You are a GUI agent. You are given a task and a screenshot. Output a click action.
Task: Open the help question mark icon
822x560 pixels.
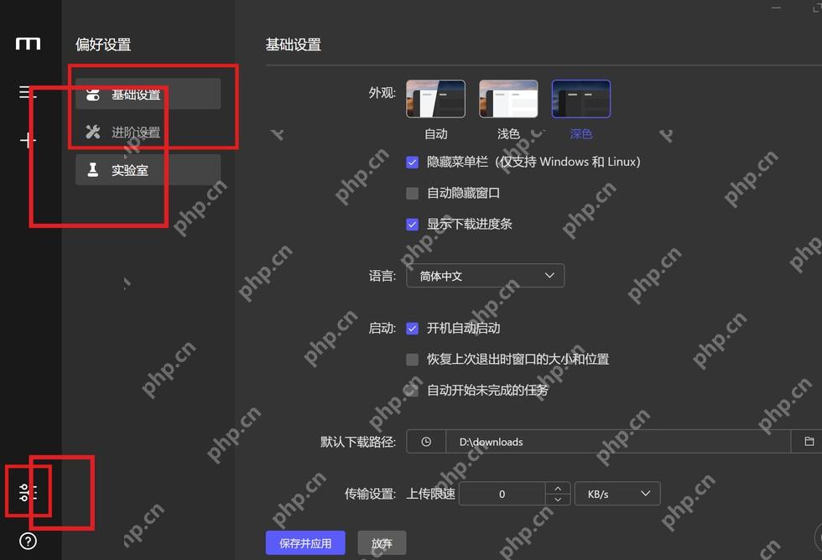(28, 542)
